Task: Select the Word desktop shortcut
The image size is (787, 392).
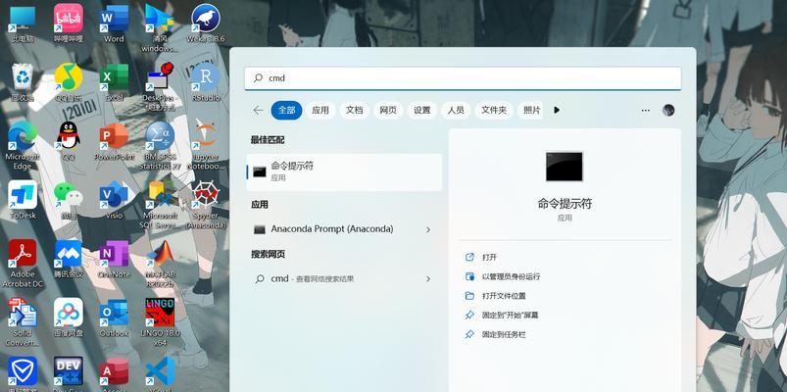Action: click(x=114, y=24)
